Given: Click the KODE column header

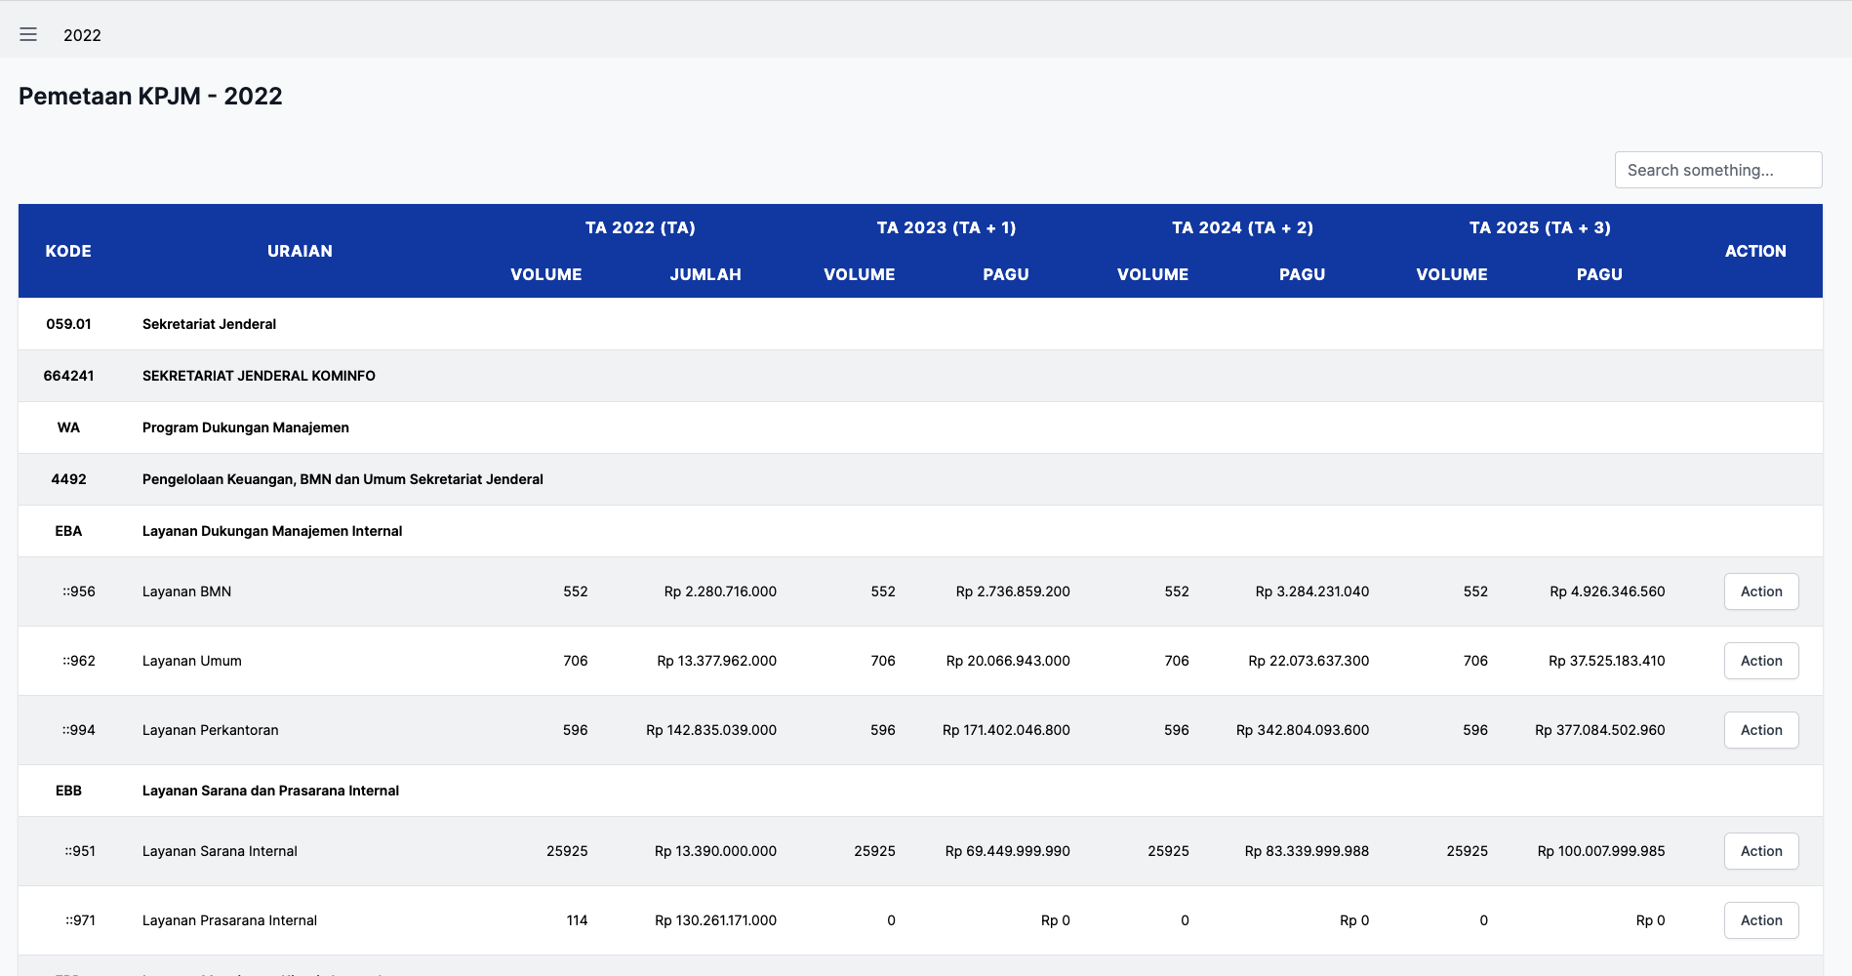Looking at the screenshot, I should point(68,251).
